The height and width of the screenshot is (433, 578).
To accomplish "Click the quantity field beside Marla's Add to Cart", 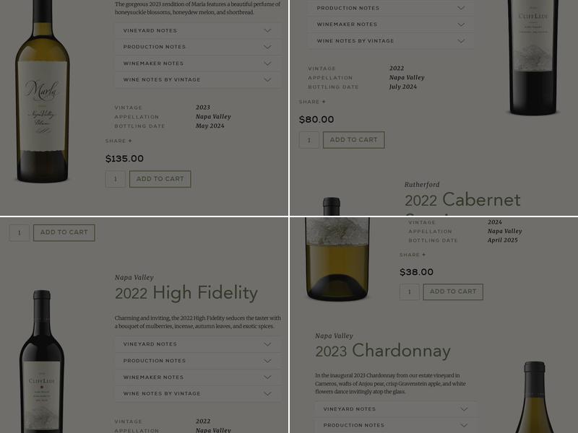I will tap(115, 178).
